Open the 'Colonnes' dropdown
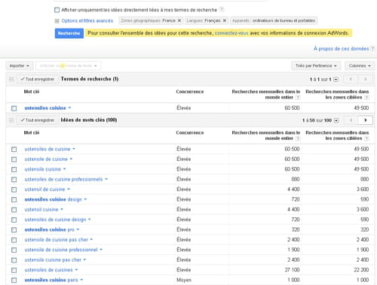This screenshot has width=377, height=285. point(360,65)
